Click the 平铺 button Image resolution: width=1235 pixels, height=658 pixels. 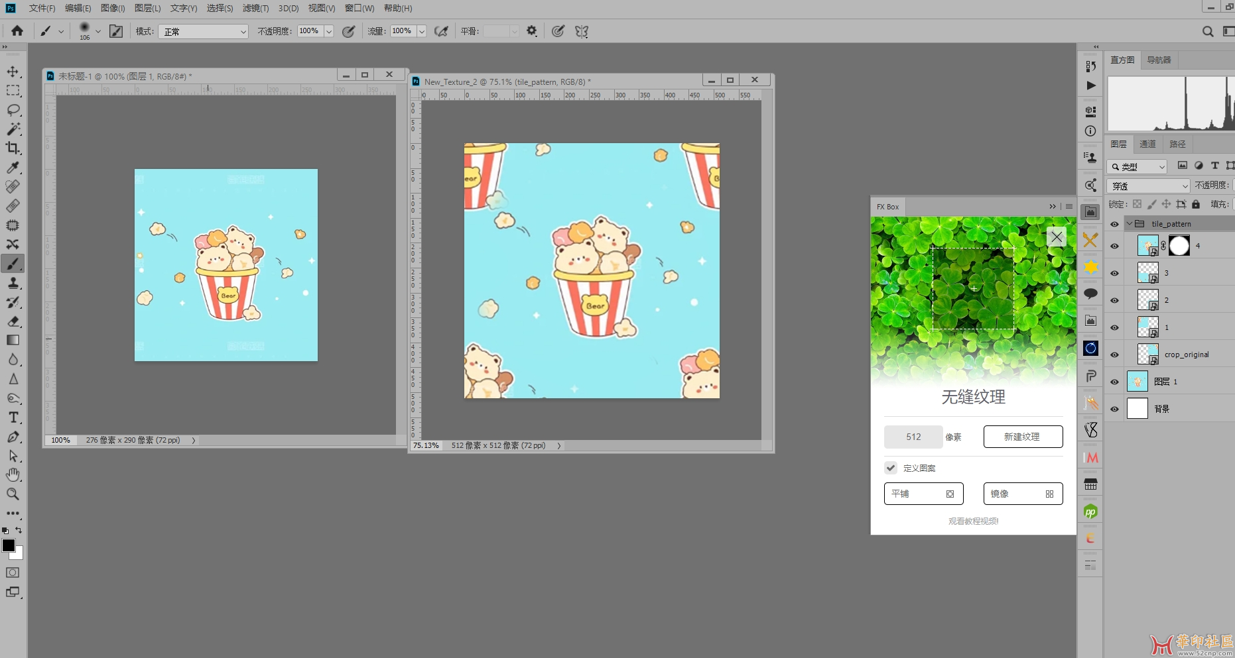point(923,494)
